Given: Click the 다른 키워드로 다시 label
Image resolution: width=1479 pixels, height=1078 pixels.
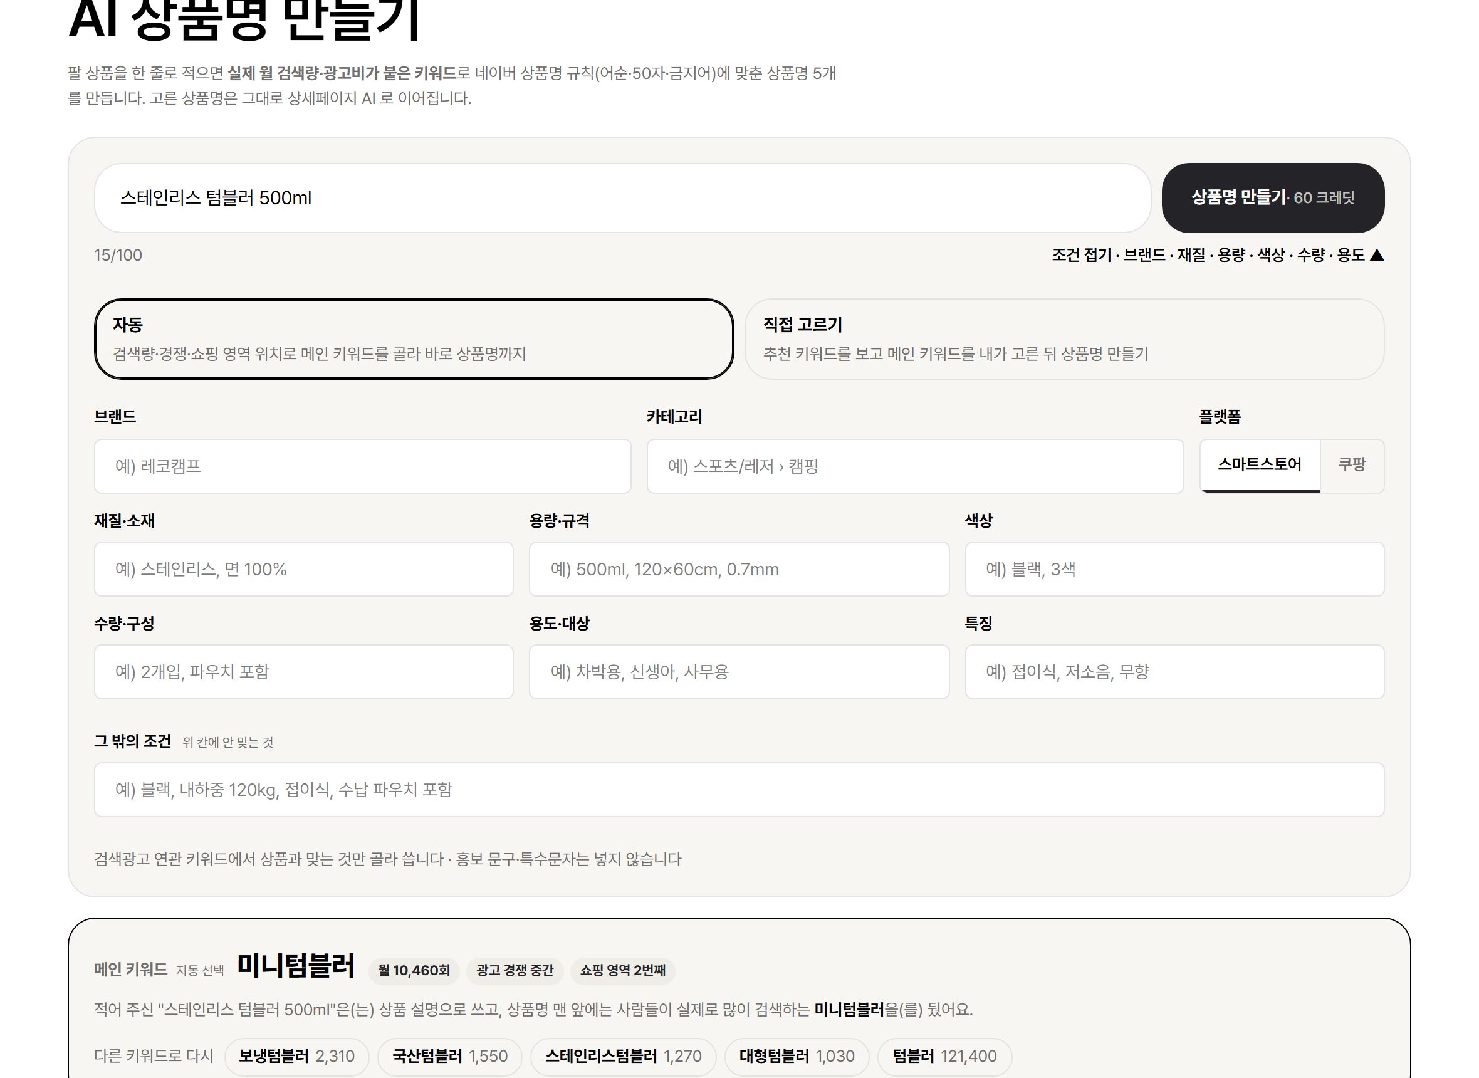Looking at the screenshot, I should click(x=154, y=1056).
